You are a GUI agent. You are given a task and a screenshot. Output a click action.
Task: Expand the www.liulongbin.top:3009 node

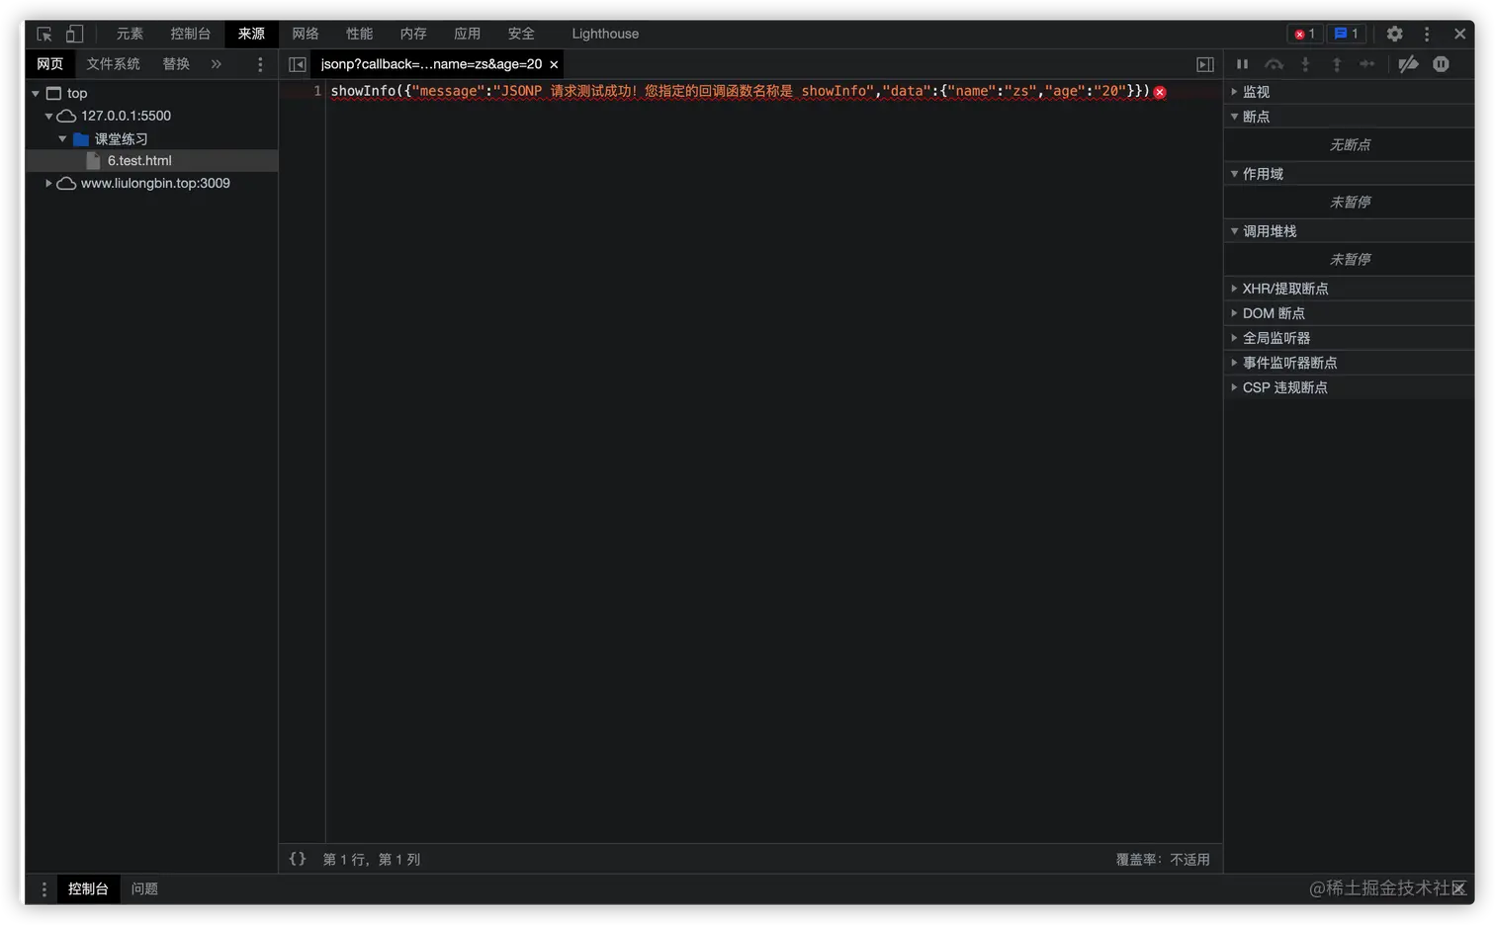click(48, 183)
